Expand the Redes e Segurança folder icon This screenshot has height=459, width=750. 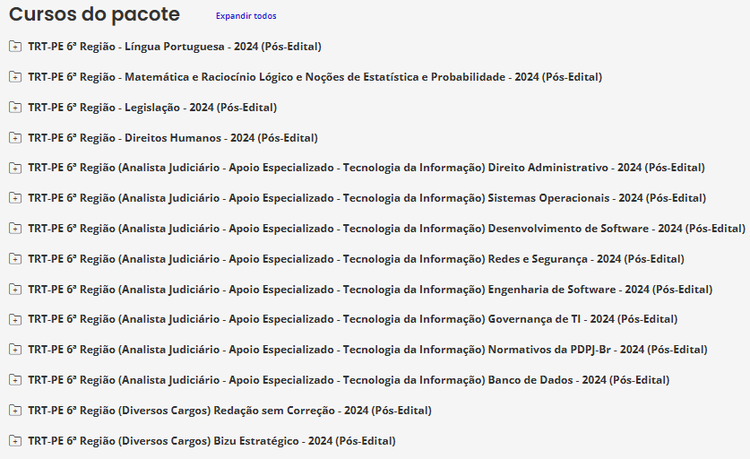(x=15, y=259)
